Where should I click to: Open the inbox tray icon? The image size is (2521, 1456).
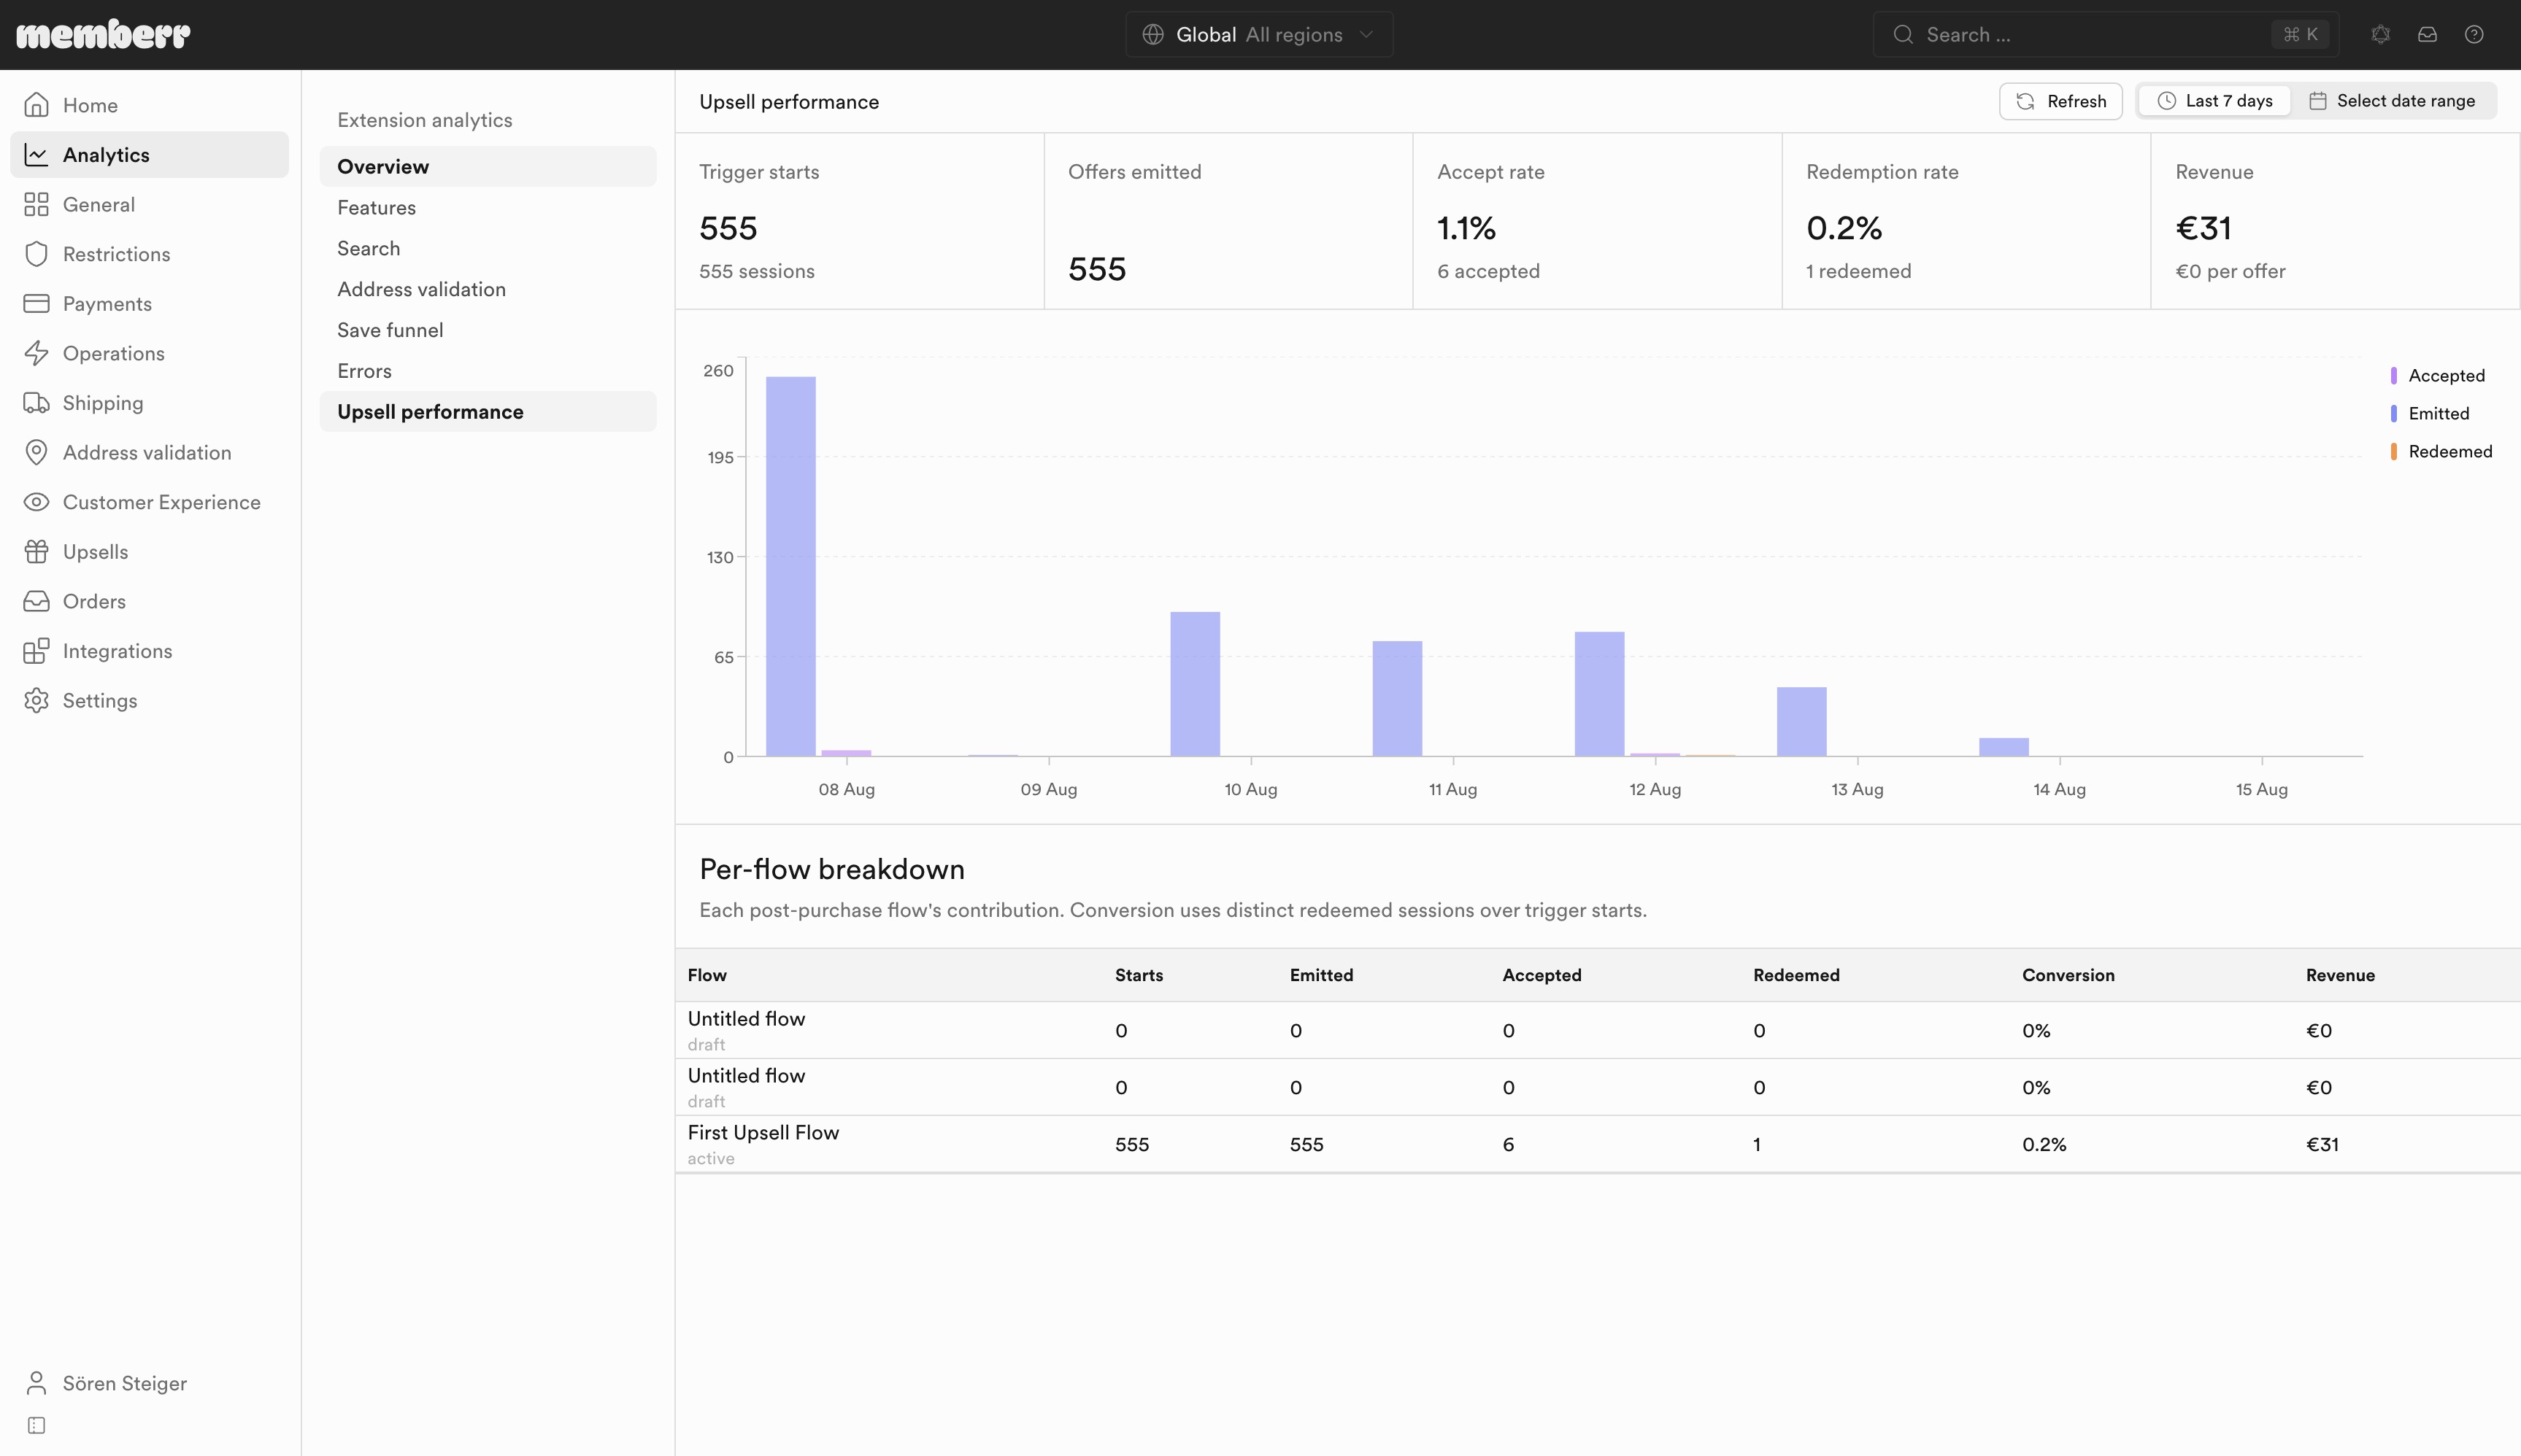coord(2427,34)
